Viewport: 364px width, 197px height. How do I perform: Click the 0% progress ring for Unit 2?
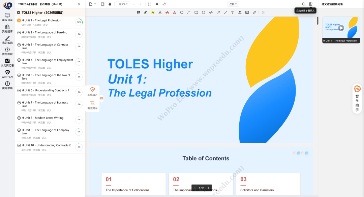point(79,34)
